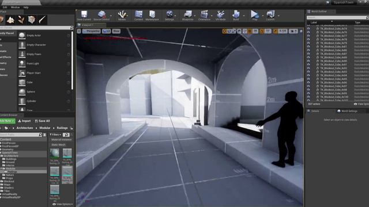Enter VR Mode from the toolbar
This screenshot has width=369, height=207.
point(220,14)
